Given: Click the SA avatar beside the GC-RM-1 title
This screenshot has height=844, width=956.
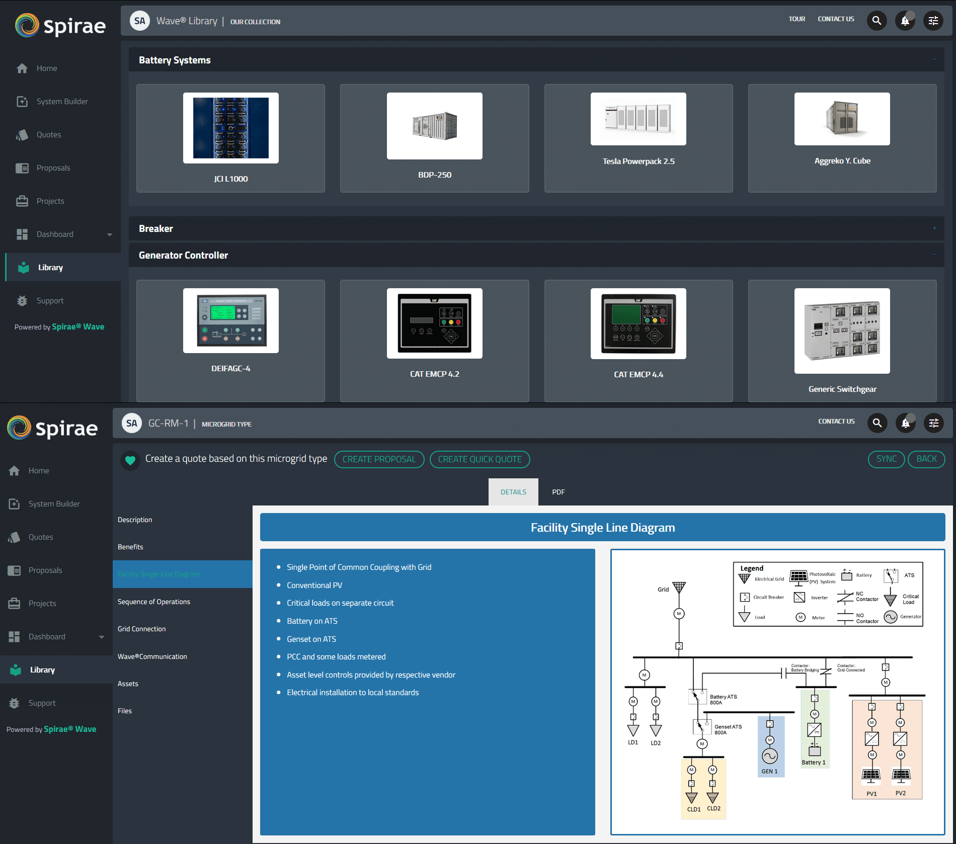Looking at the screenshot, I should [x=131, y=423].
